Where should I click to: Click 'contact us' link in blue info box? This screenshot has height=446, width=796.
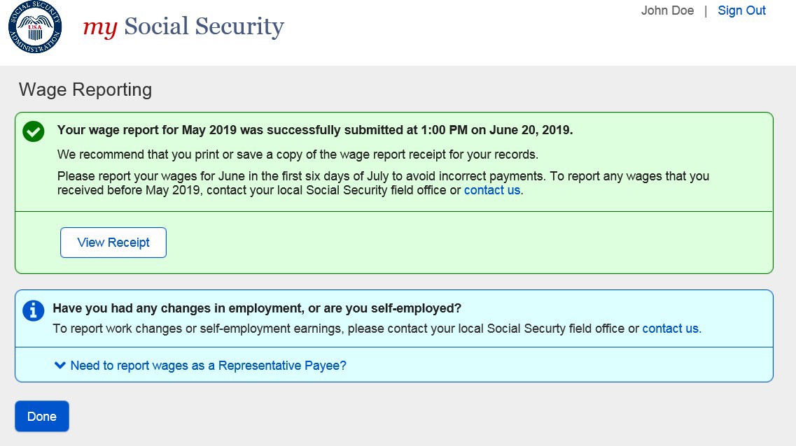coord(670,329)
